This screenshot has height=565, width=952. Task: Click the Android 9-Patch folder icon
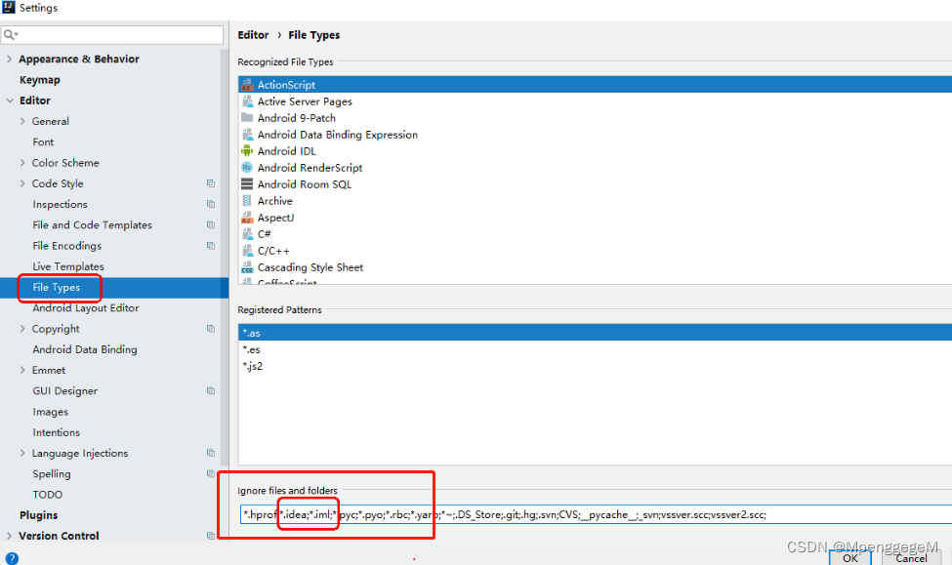coord(247,118)
